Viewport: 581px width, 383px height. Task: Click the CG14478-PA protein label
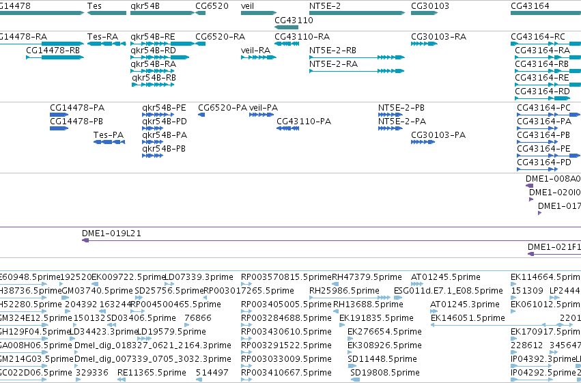(77, 108)
